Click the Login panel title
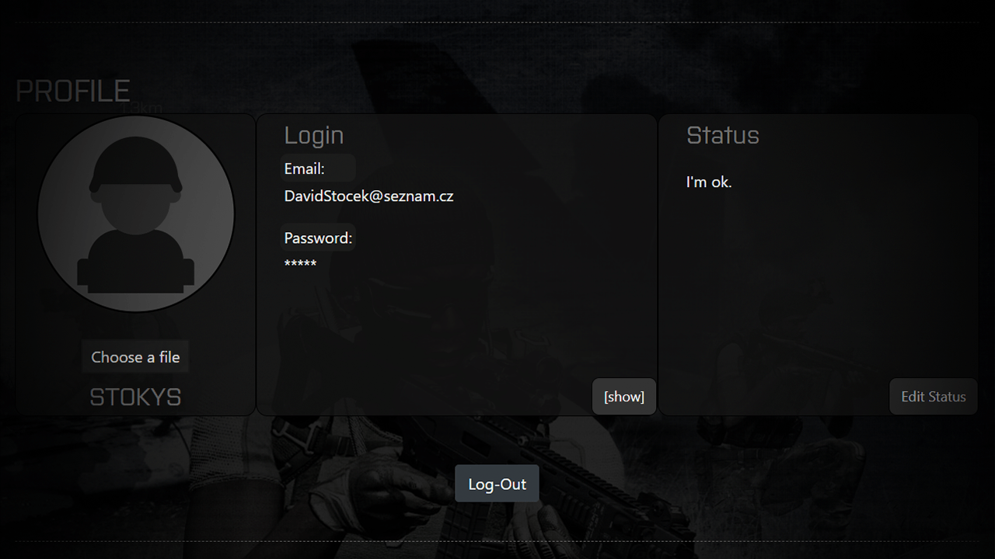 [x=314, y=135]
